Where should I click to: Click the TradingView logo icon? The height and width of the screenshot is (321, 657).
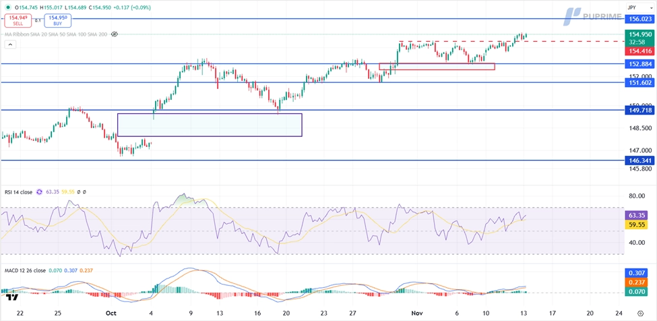tap(11, 296)
